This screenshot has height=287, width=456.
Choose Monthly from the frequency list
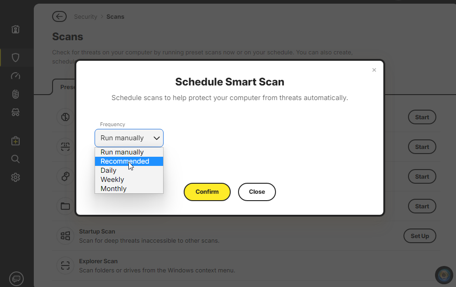pos(129,189)
